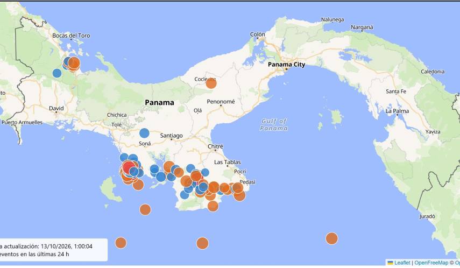This screenshot has height=268, width=460.
Task: Click the Jurado label
Action: [x=427, y=217]
